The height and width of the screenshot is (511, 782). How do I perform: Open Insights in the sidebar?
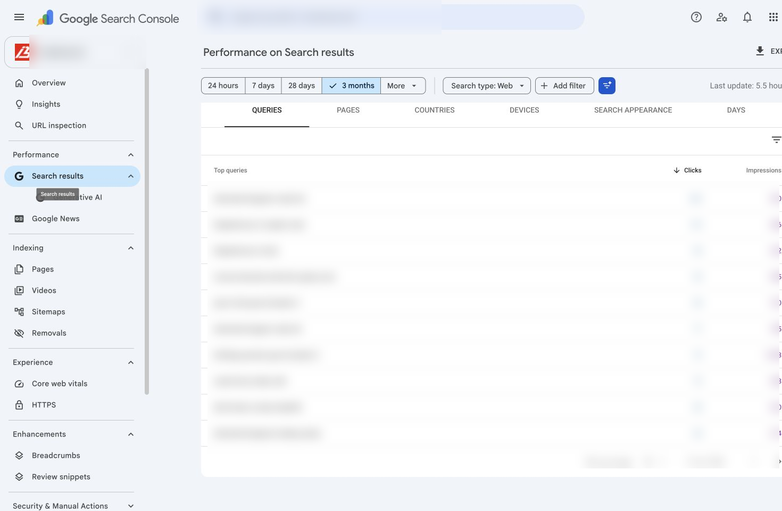point(72,104)
